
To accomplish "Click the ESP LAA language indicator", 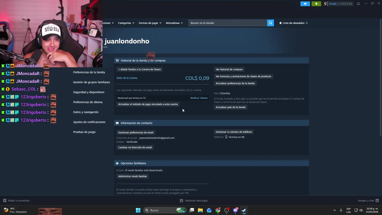I will (x=349, y=210).
